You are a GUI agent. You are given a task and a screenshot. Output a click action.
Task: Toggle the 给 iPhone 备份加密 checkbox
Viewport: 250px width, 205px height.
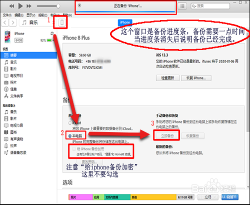tap(74, 149)
